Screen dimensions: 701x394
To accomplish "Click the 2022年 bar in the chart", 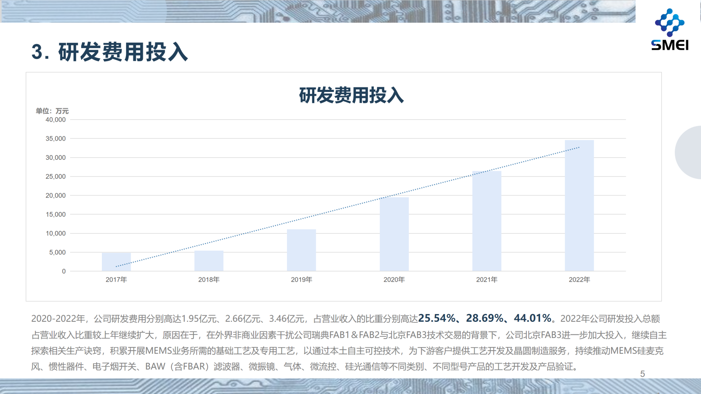I will tap(579, 206).
